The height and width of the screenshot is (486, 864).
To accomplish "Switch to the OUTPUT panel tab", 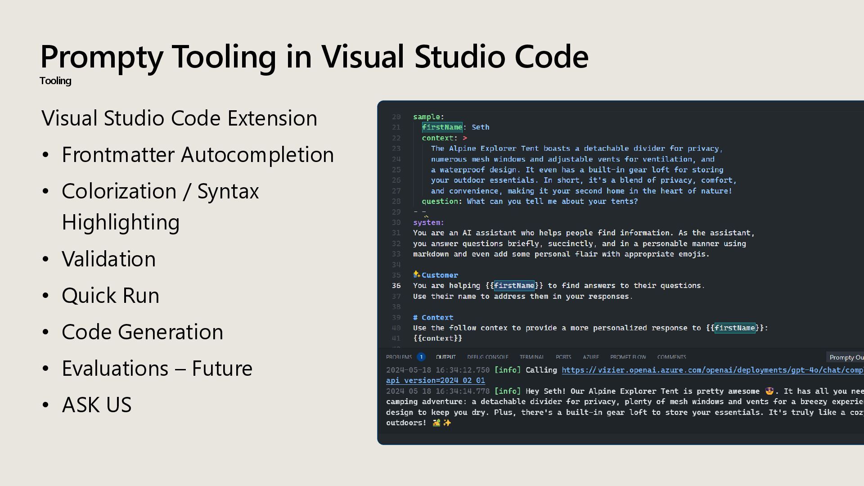I will point(445,357).
